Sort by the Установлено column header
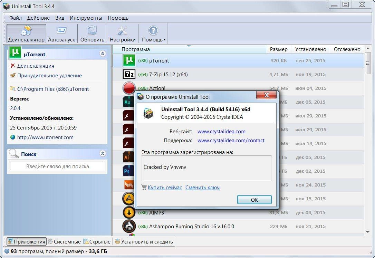 pos(310,49)
